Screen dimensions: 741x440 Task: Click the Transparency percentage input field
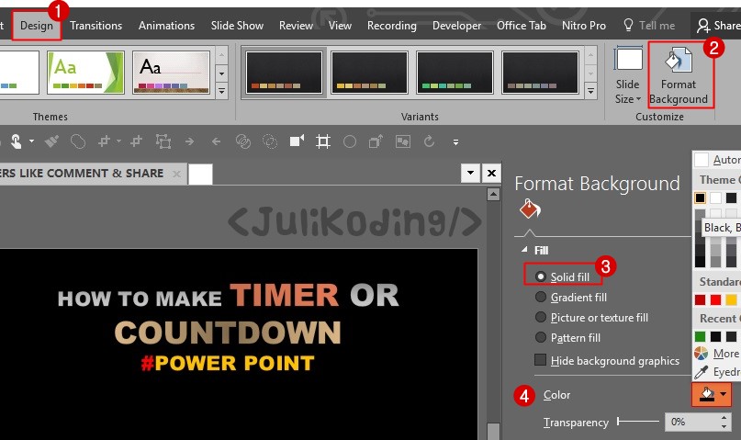[x=691, y=422]
